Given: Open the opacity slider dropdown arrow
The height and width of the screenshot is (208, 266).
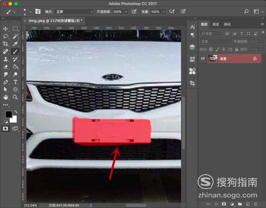Looking at the screenshot, I should coord(126,12).
